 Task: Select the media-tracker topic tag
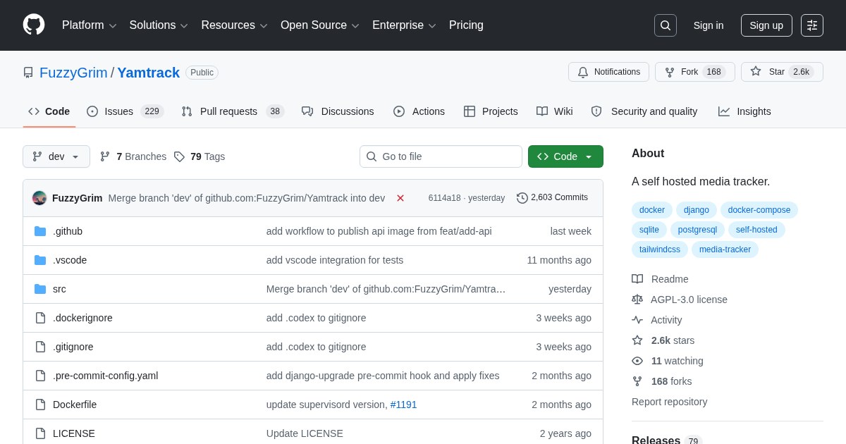coord(725,249)
